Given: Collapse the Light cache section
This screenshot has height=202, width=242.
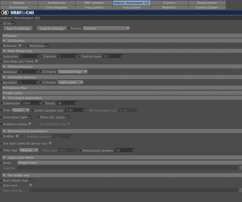Looking at the screenshot, I should click(x=4, y=93).
